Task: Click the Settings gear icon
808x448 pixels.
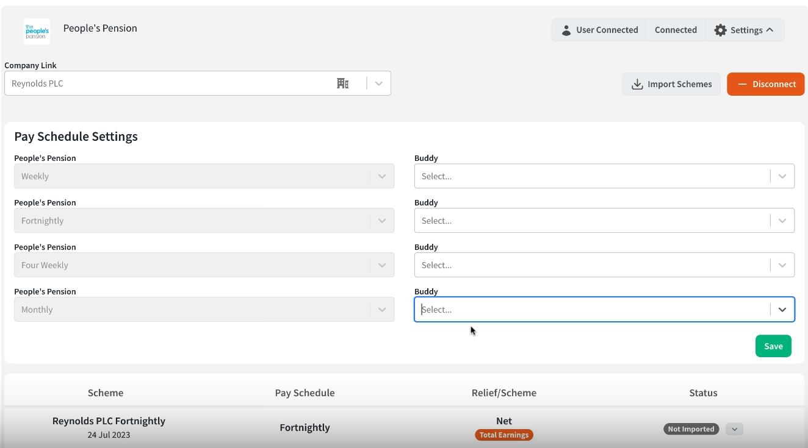Action: click(x=721, y=30)
